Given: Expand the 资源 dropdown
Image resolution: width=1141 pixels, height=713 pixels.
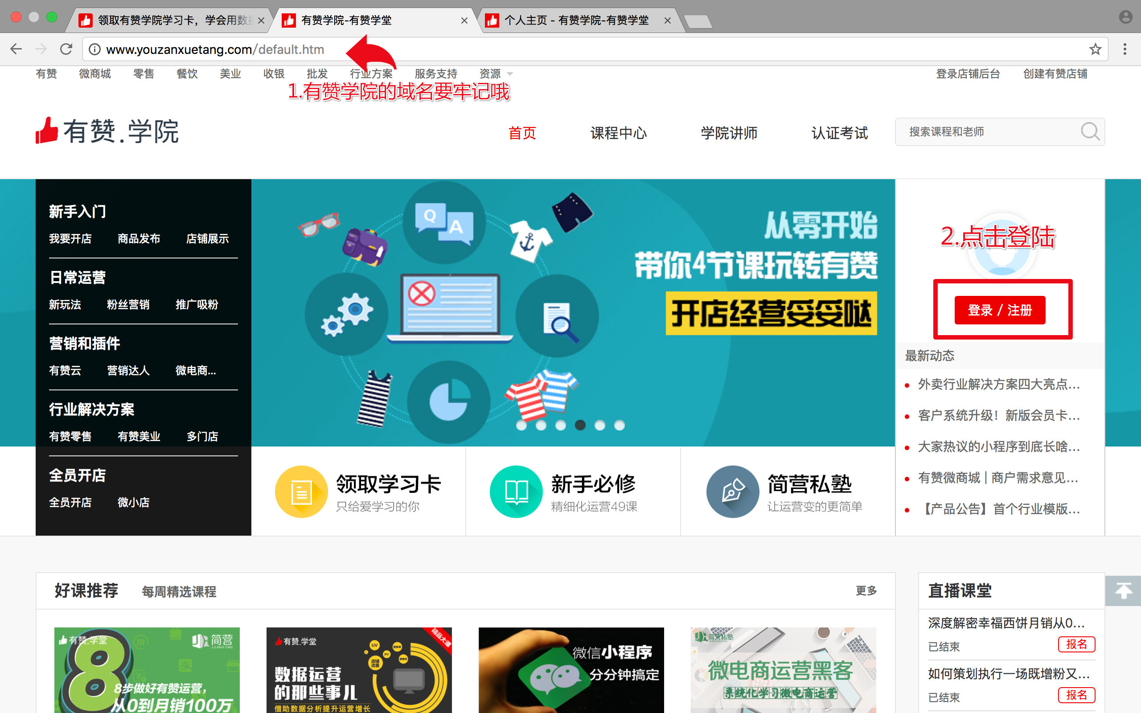Looking at the screenshot, I should (496, 74).
